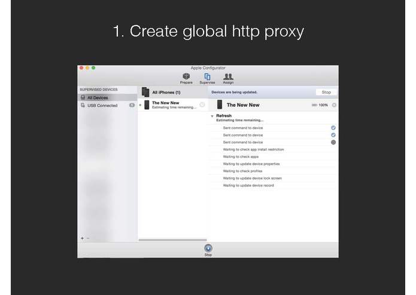Click the USB Connected sidebar icon
Screen dimensions: 416x295
click(83, 105)
